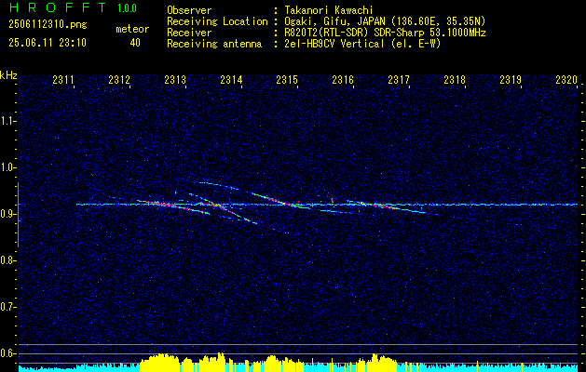
Task: Click the 2318 time marker
Action: coord(455,80)
